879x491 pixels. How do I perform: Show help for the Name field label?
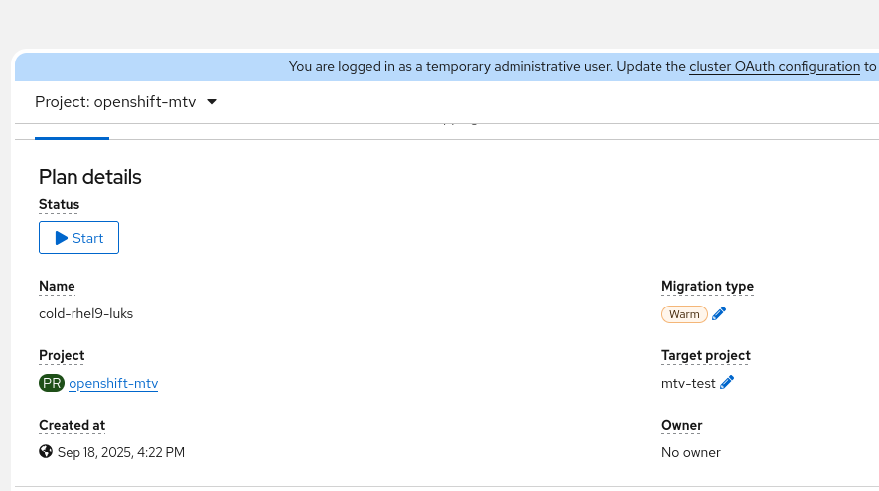(x=57, y=287)
